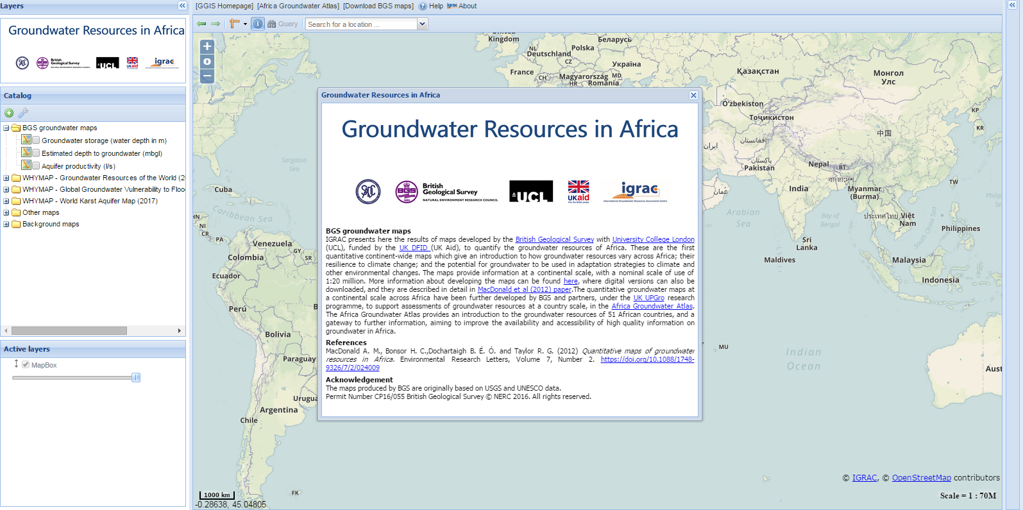
Task: Tick the Aquifer productivity layer checkbox
Action: click(x=36, y=166)
